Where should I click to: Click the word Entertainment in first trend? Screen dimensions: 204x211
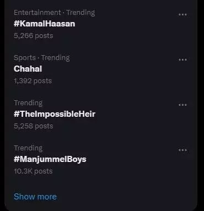[37, 13]
